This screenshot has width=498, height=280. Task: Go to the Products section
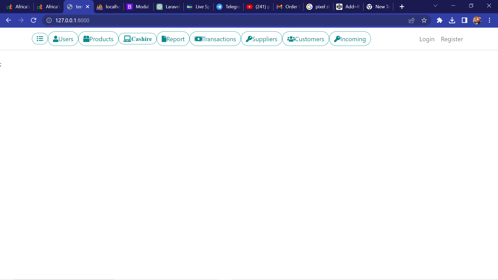click(x=98, y=39)
